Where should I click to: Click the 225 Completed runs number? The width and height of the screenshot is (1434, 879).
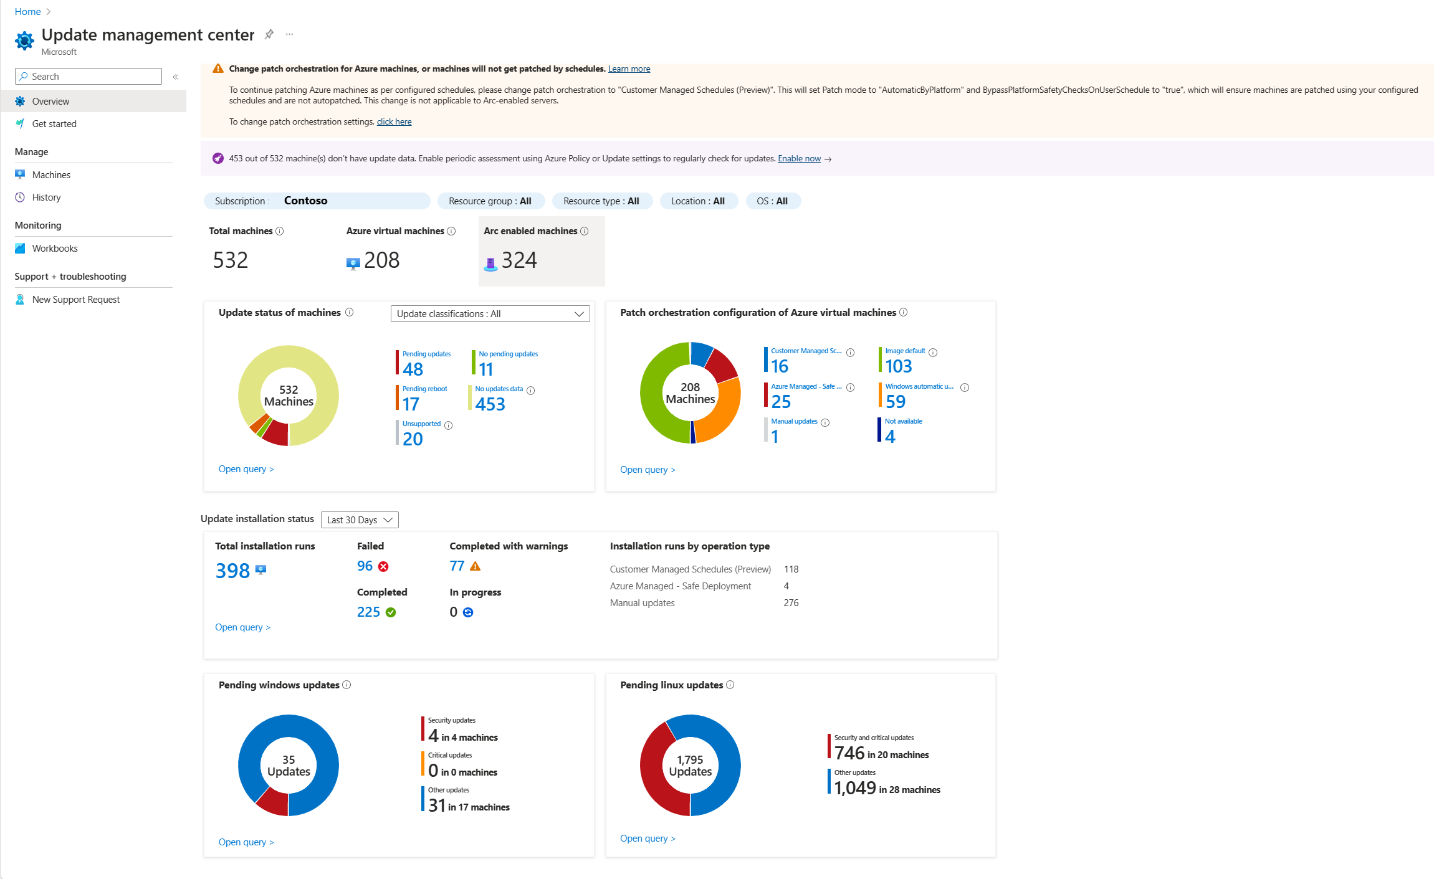point(368,612)
